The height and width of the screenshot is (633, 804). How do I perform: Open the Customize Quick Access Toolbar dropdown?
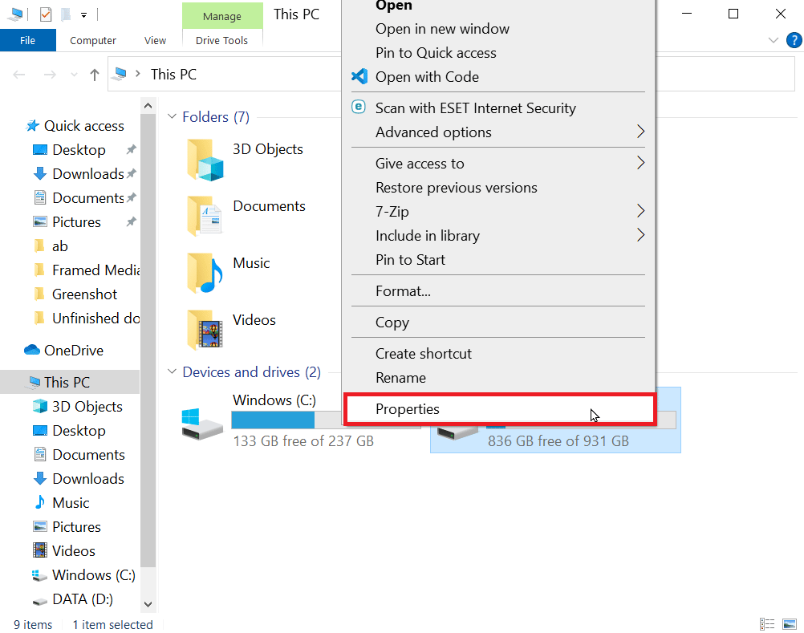point(83,15)
